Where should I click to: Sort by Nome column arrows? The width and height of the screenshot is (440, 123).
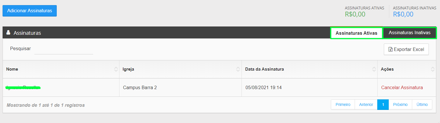(x=116, y=69)
